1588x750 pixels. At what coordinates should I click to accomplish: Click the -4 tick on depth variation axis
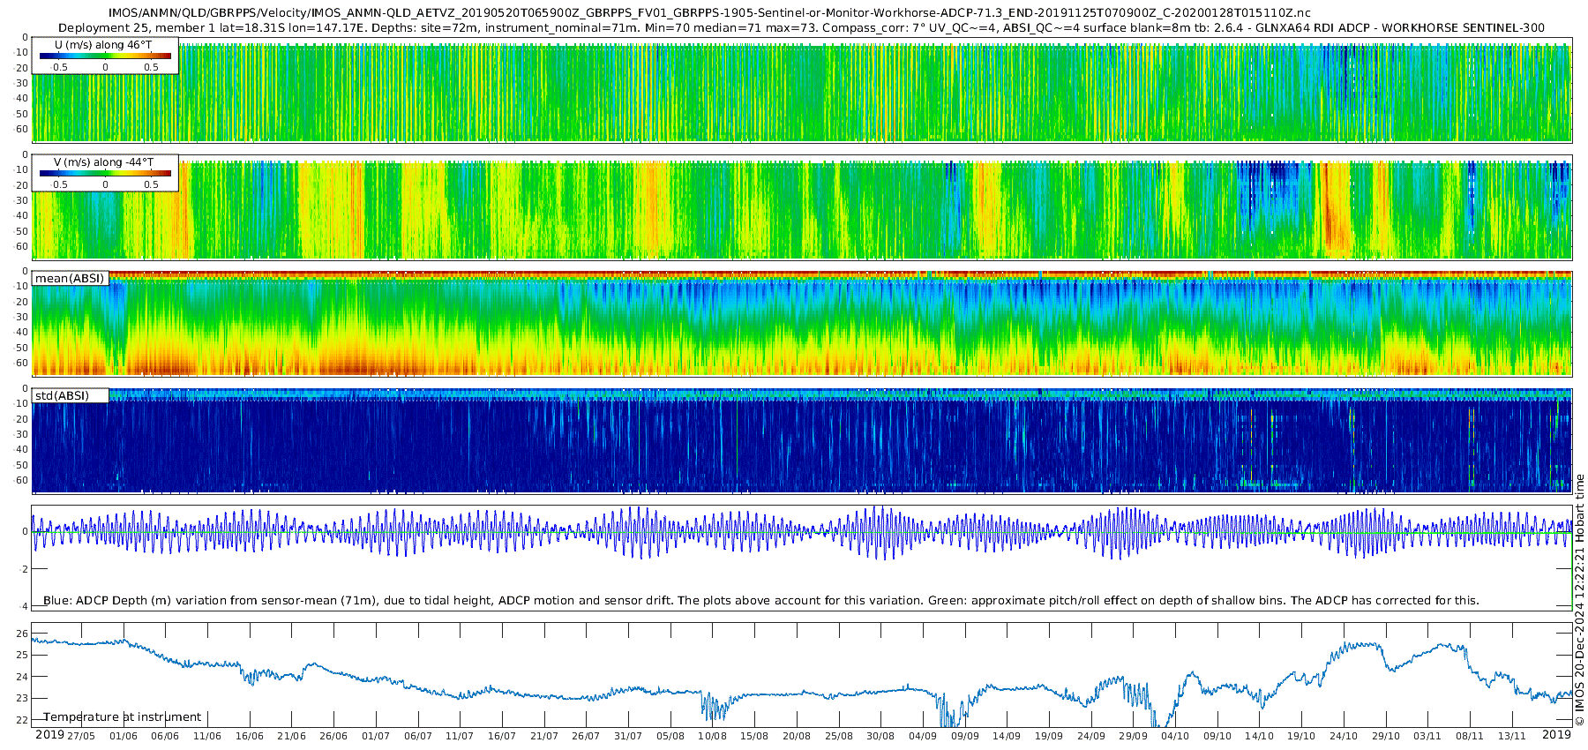coord(22,605)
